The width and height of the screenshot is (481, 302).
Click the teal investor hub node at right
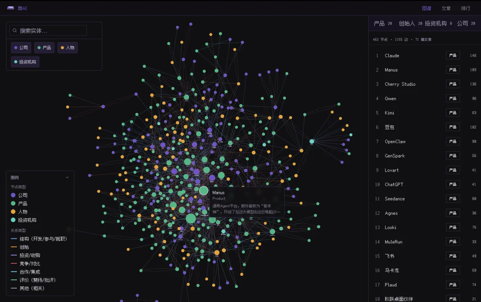pyautogui.click(x=312, y=141)
